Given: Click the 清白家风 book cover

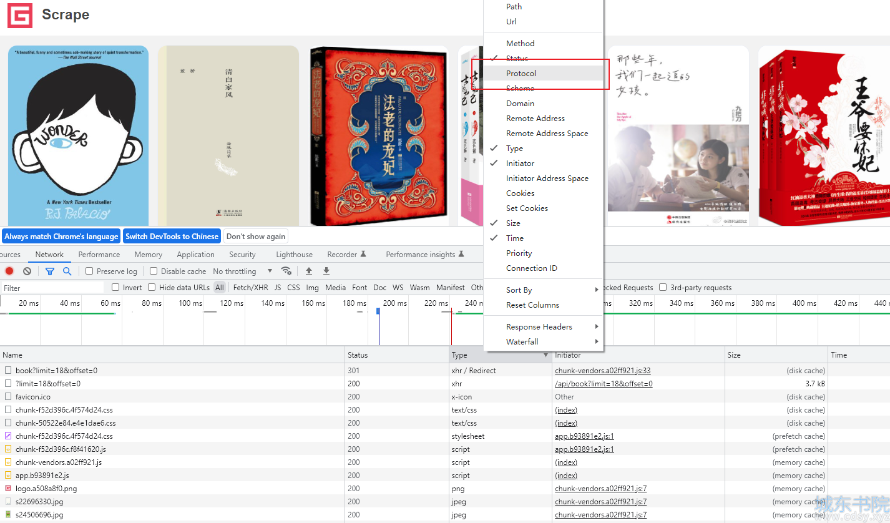Looking at the screenshot, I should (x=228, y=135).
